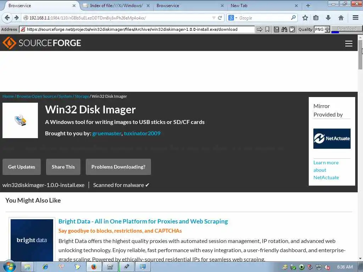
Task: Click the scrollbar down arrow
Action: (360, 258)
